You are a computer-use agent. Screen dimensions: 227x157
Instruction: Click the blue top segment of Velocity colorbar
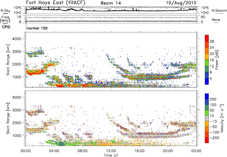(207, 96)
